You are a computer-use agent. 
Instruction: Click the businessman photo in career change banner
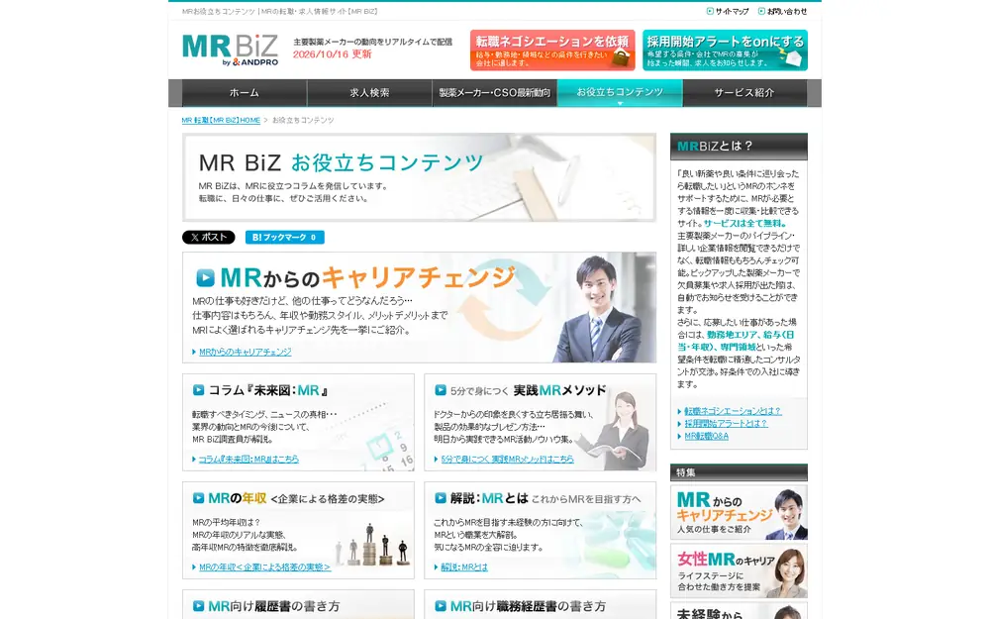[x=599, y=309]
